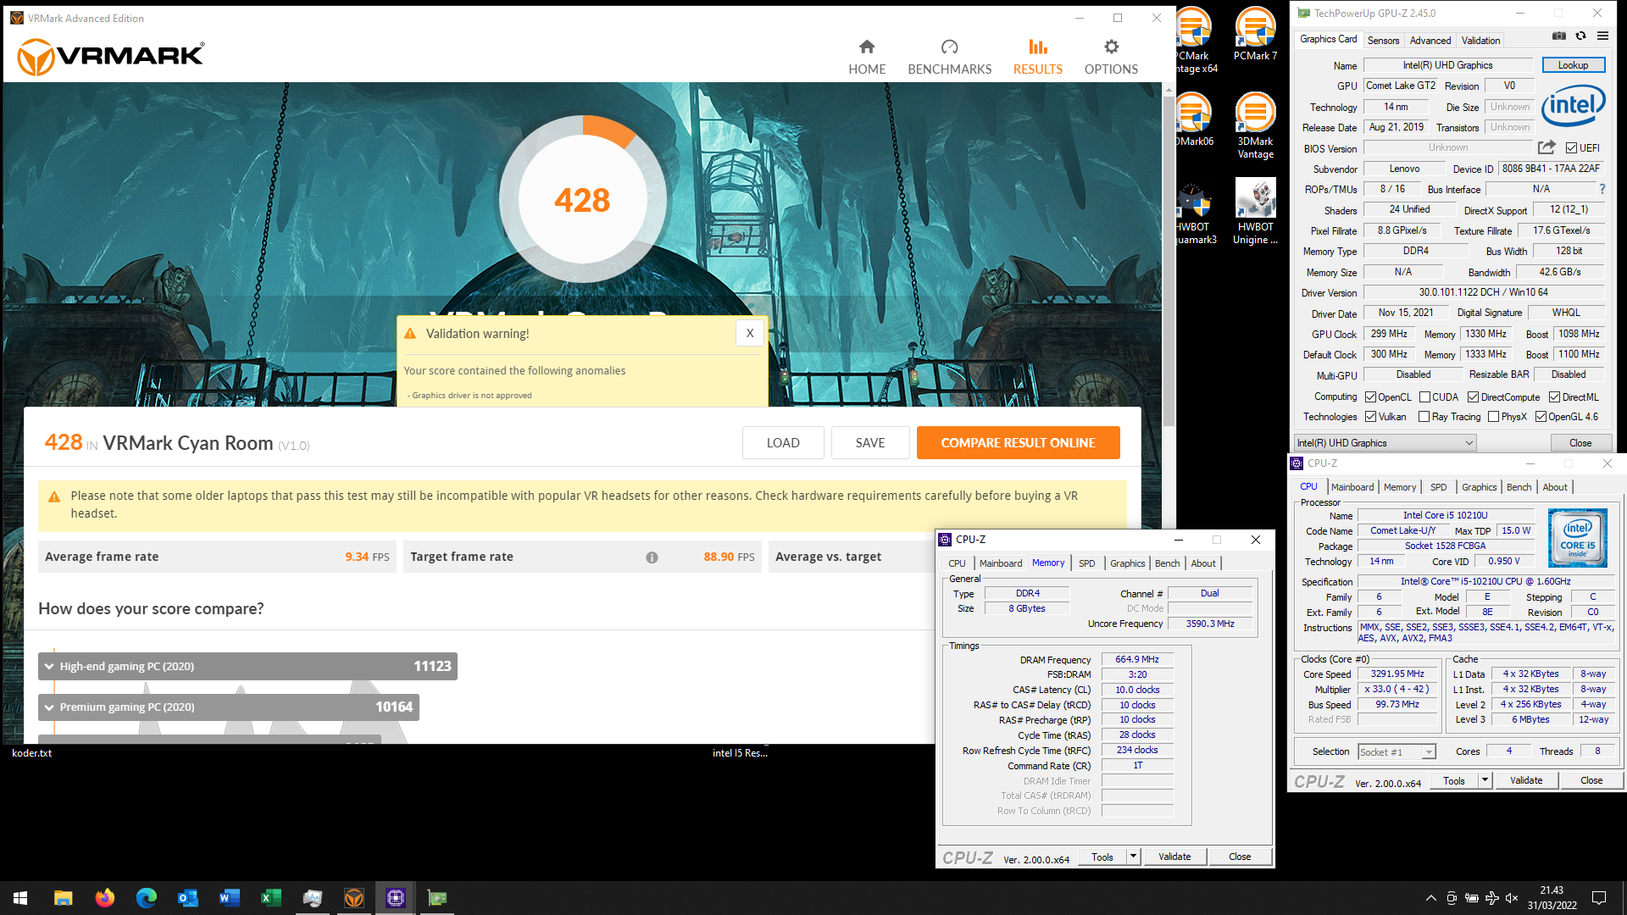Click the VRMark logo

pyautogui.click(x=111, y=56)
